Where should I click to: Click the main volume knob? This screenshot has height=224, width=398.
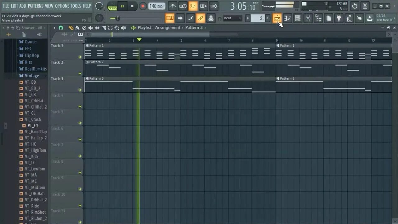pos(99,6)
